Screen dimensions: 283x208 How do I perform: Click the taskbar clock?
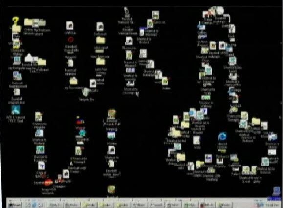coord(272,205)
